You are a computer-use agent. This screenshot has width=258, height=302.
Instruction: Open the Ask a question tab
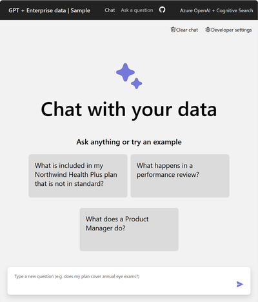coord(137,10)
